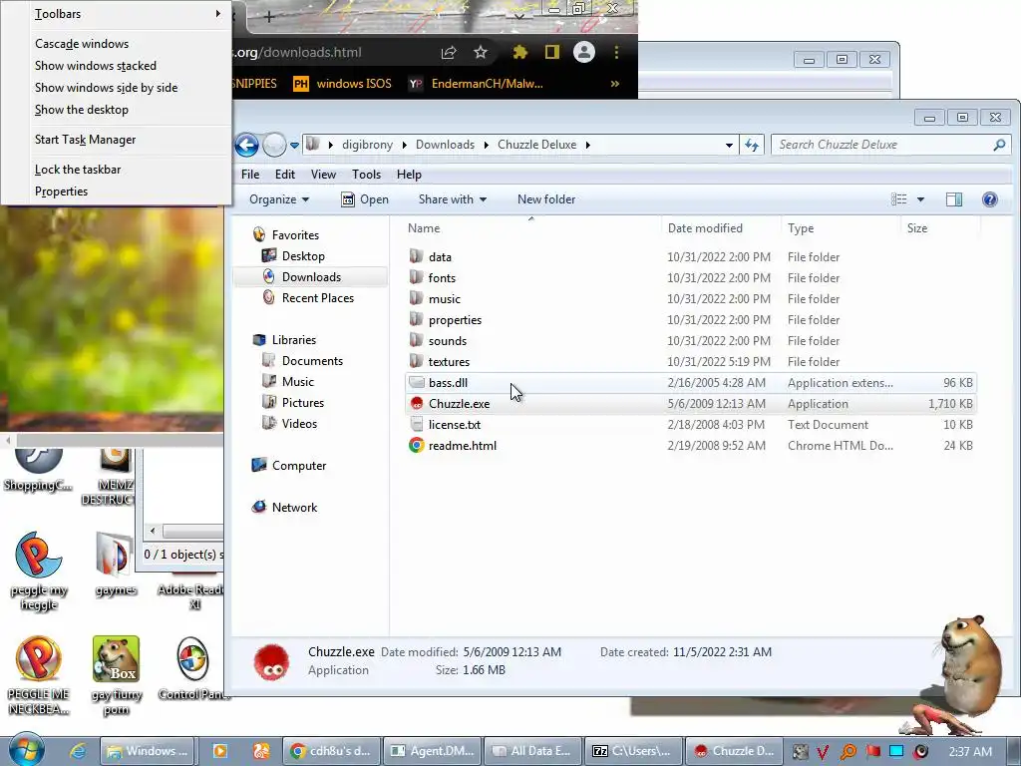
Task: Open the Help menu in Explorer
Action: click(409, 175)
